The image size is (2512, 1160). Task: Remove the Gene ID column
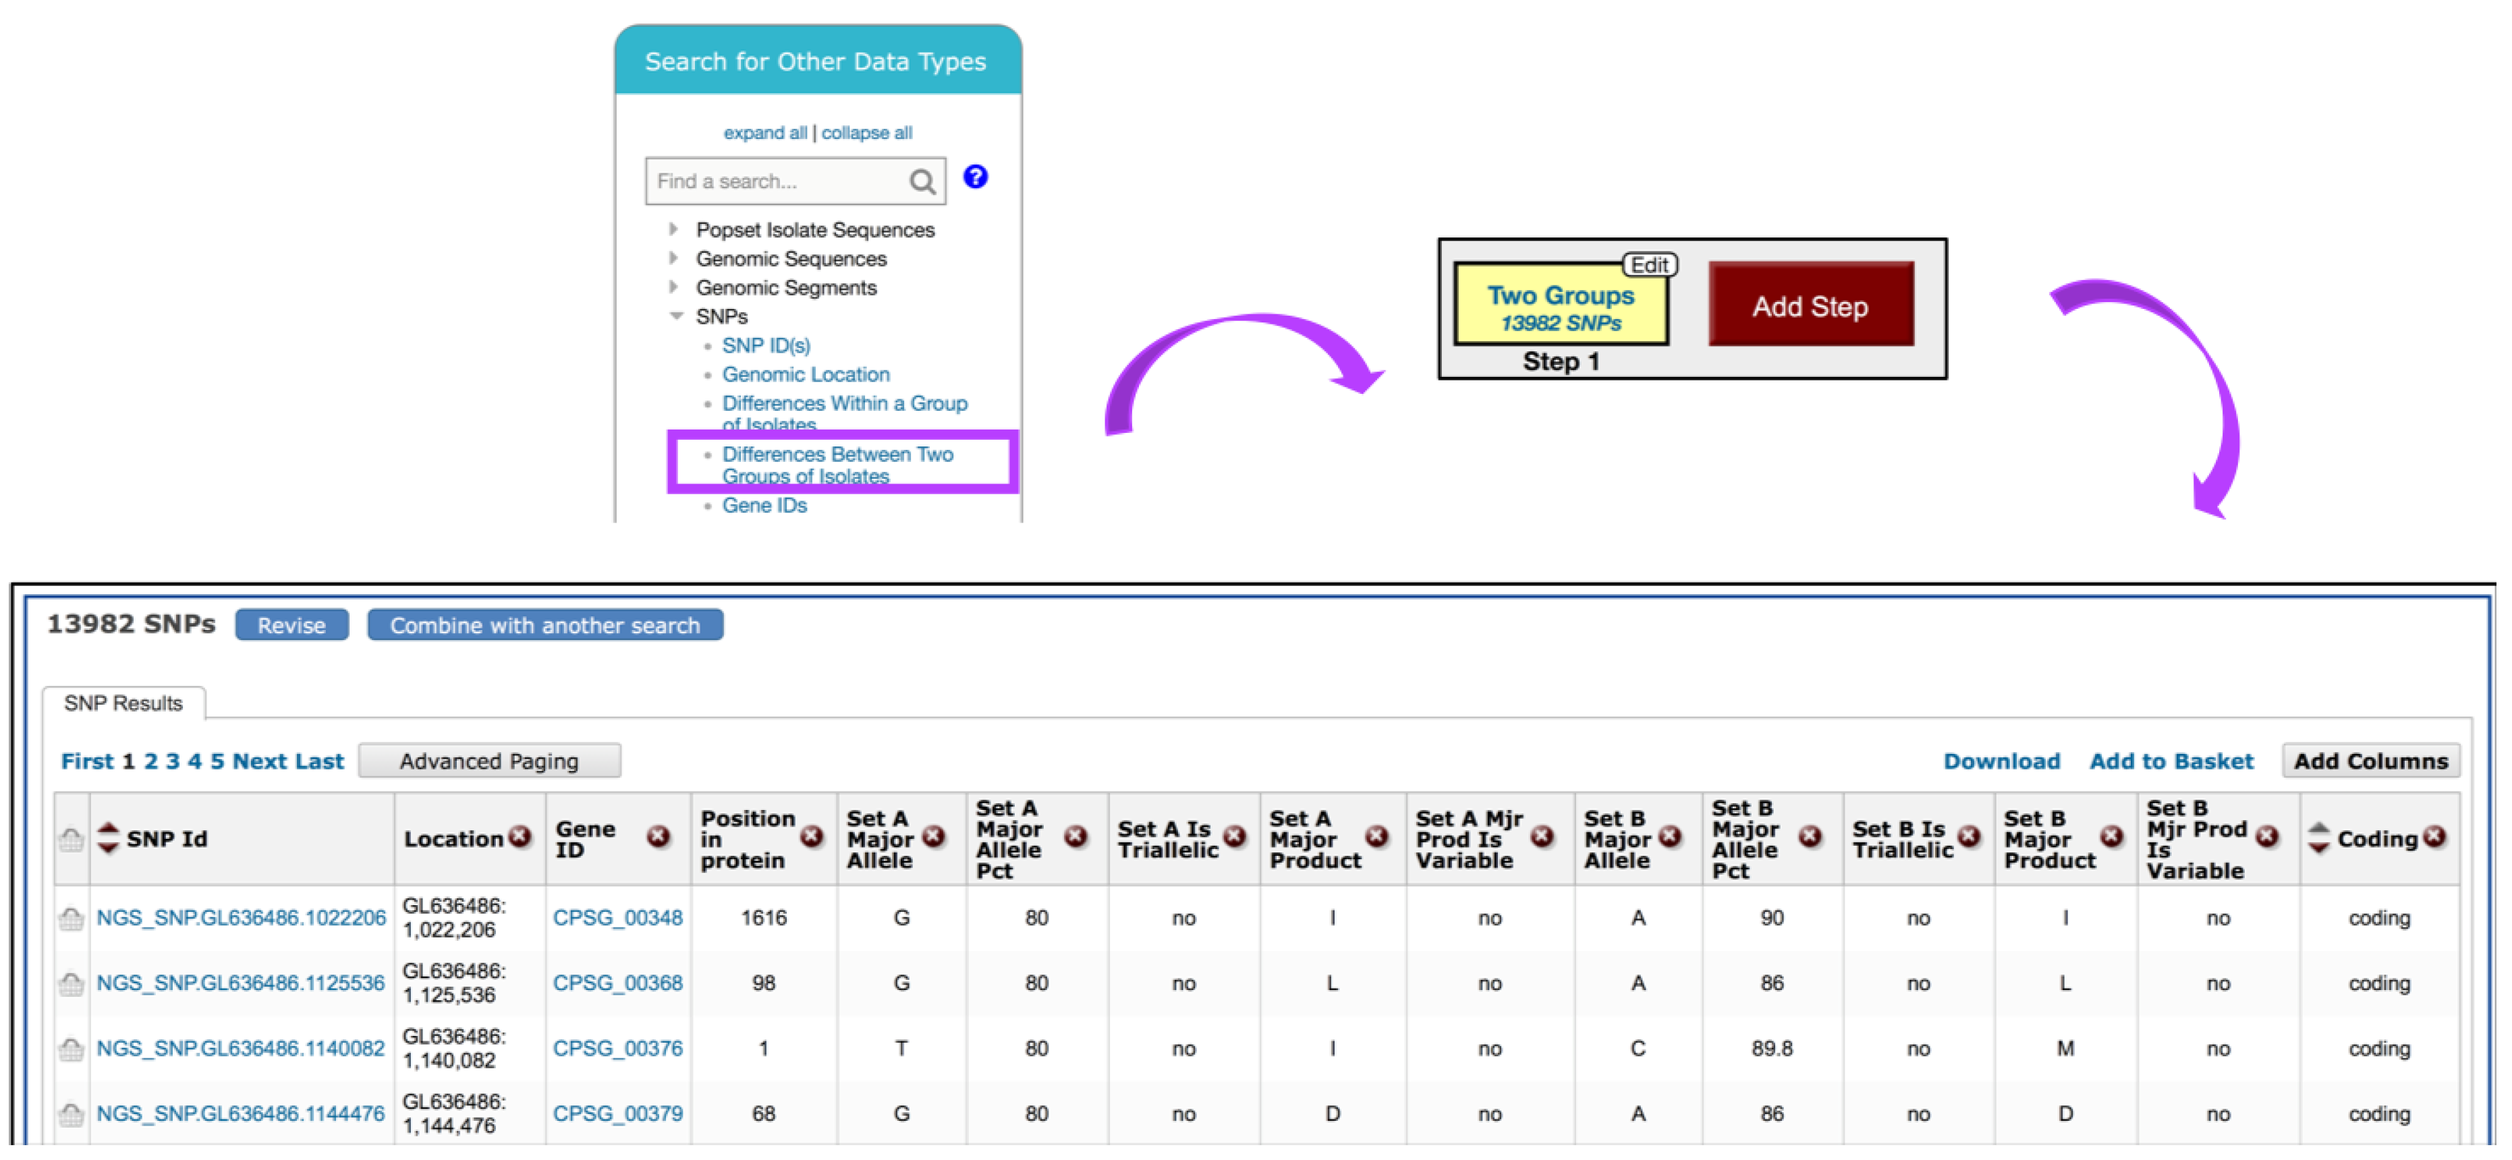point(659,836)
